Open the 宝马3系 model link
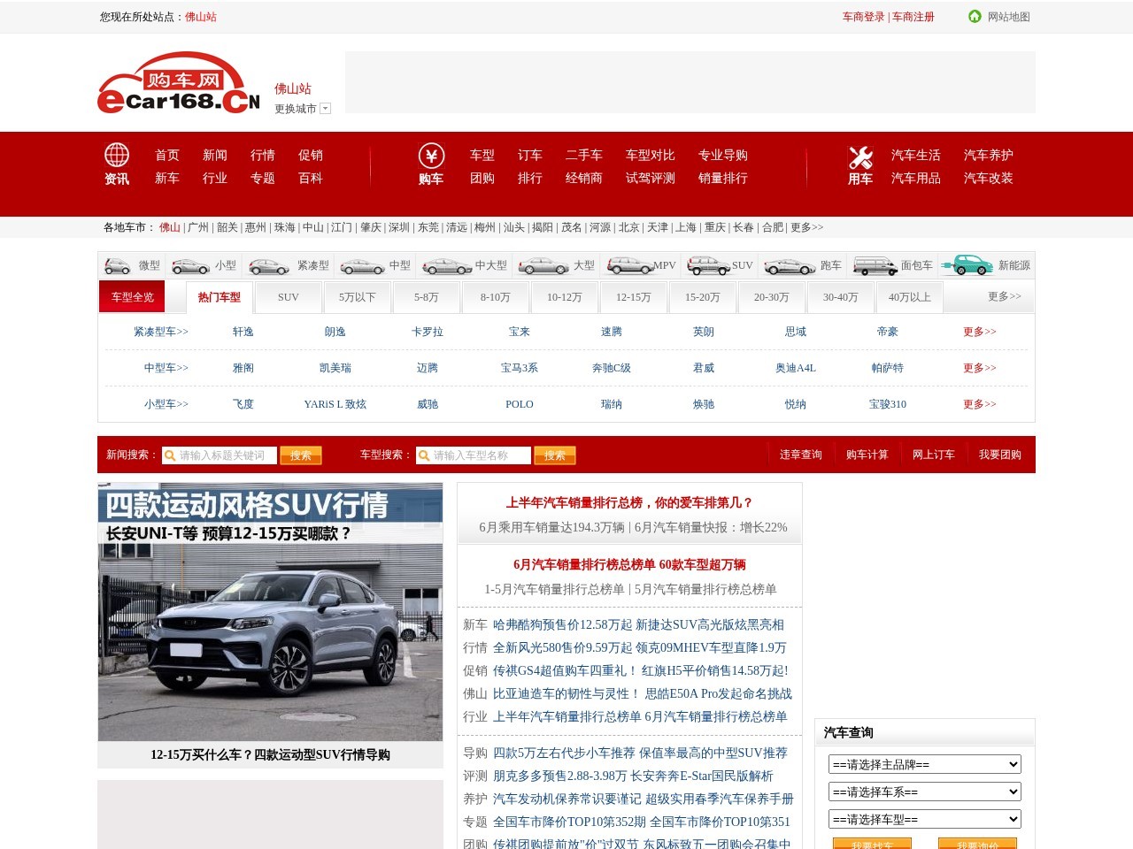Viewport: 1133px width, 849px height. click(520, 368)
